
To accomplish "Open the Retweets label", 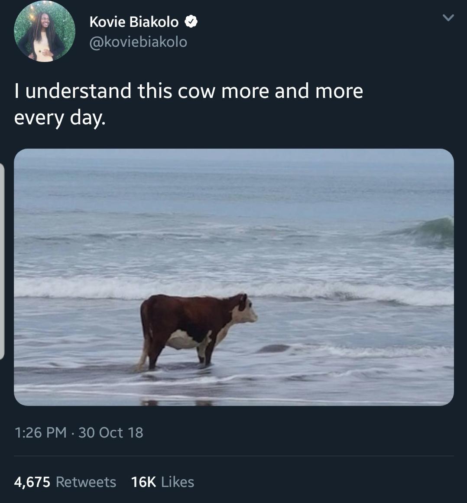I will [x=86, y=482].
